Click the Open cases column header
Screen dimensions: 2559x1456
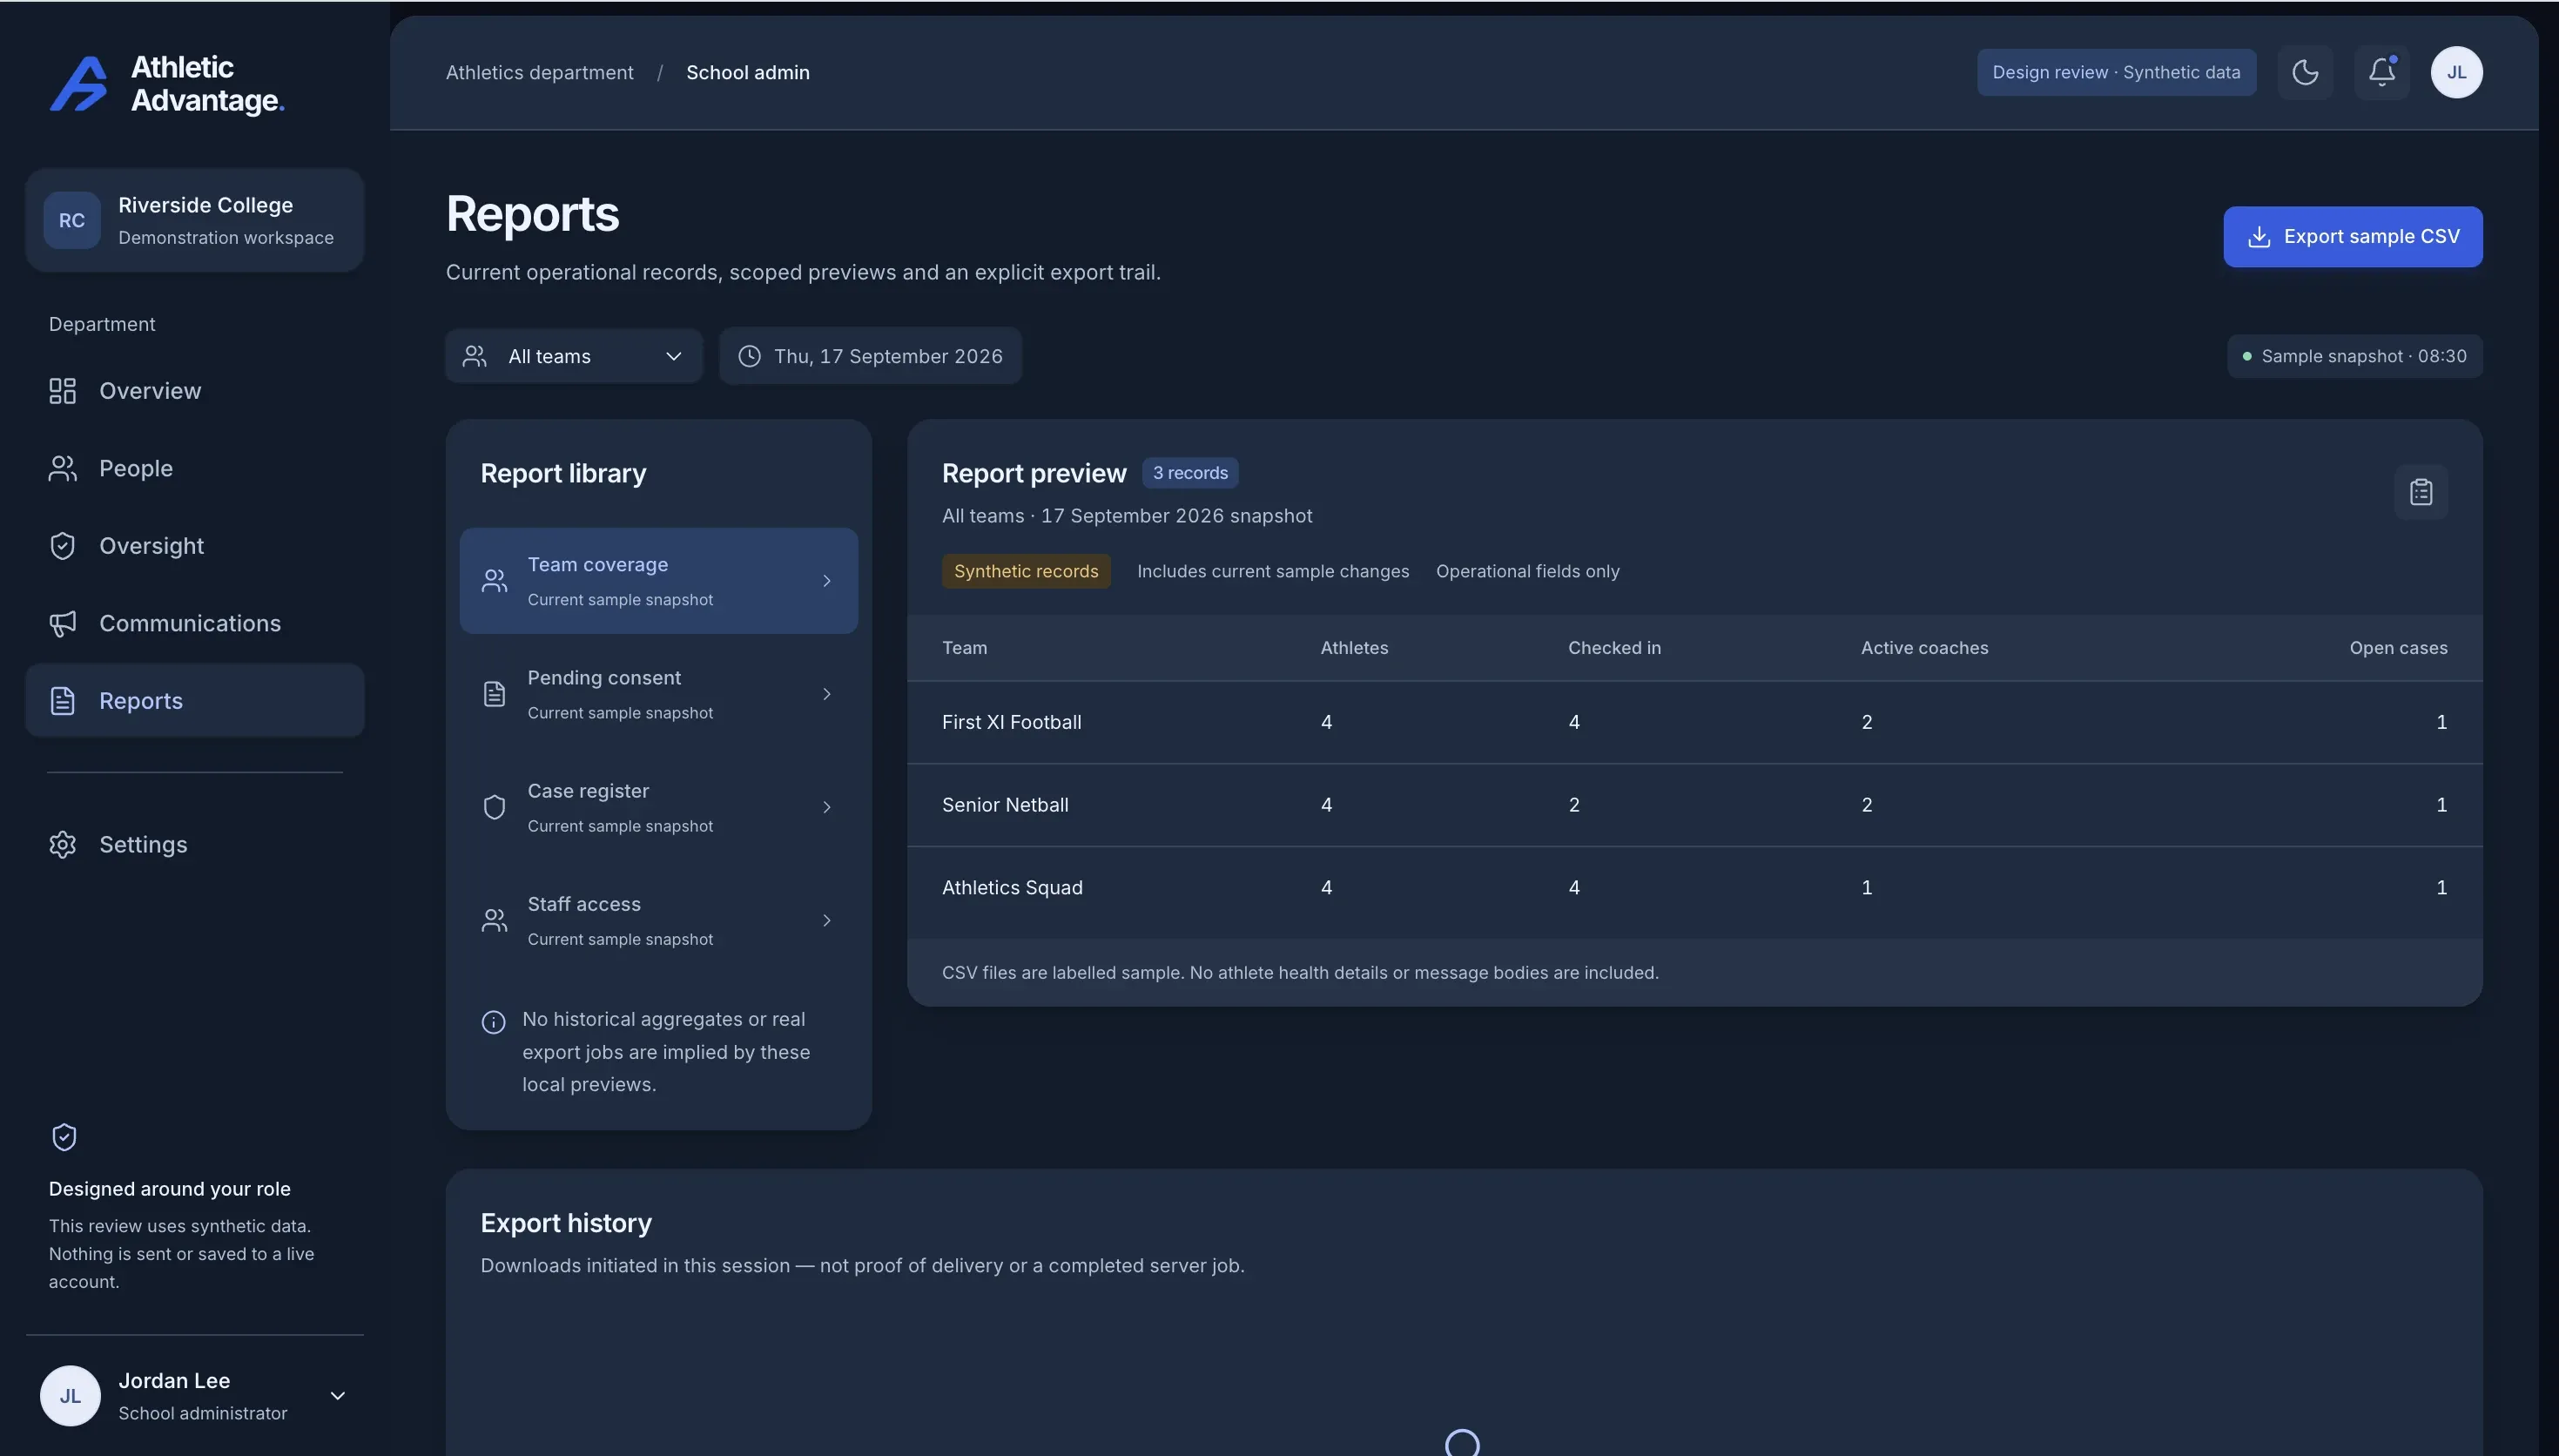pos(2398,648)
